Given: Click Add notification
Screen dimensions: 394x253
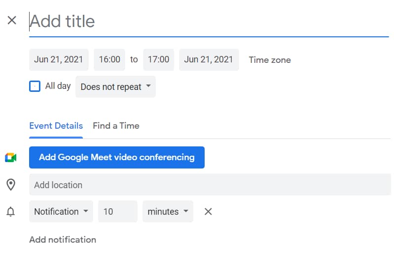Looking at the screenshot, I should [x=63, y=240].
